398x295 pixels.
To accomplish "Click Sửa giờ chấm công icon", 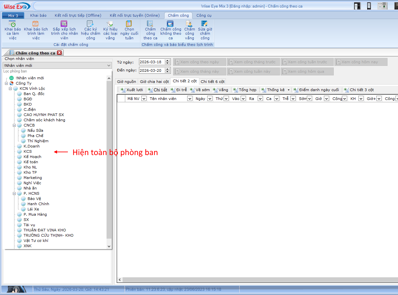I will 205,24.
